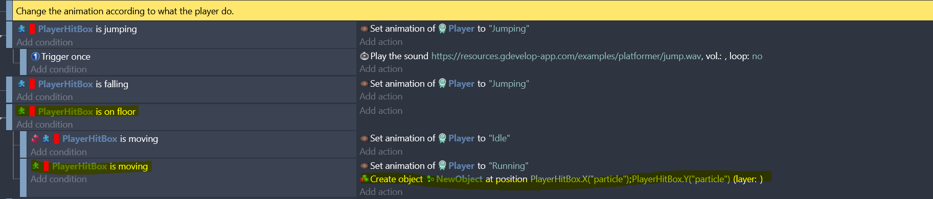Click the "loop: no" parameter value

757,56
